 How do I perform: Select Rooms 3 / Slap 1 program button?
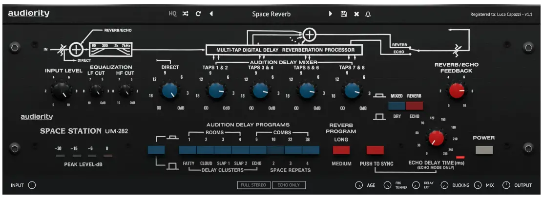[x=223, y=150]
